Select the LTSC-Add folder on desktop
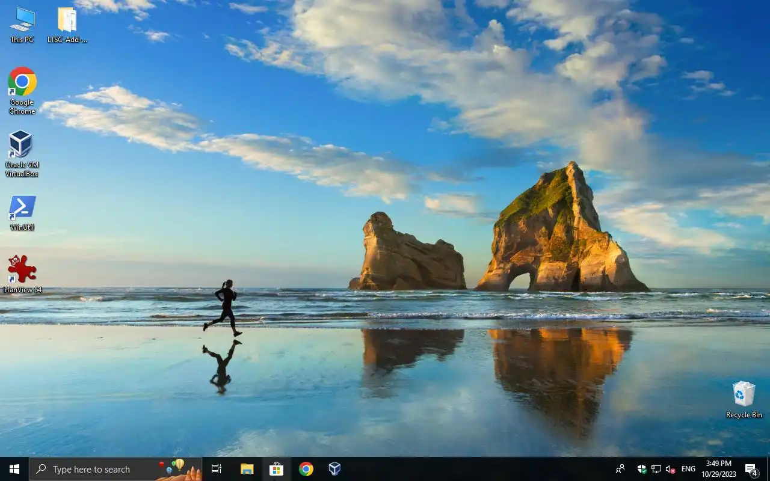The width and height of the screenshot is (770, 481). point(67,25)
